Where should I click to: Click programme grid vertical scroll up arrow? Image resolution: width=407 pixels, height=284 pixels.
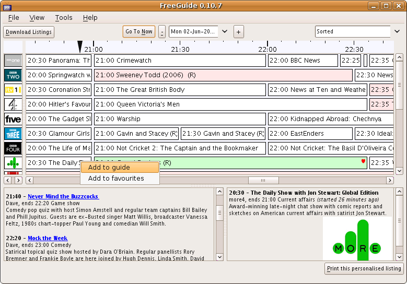tap(399, 57)
